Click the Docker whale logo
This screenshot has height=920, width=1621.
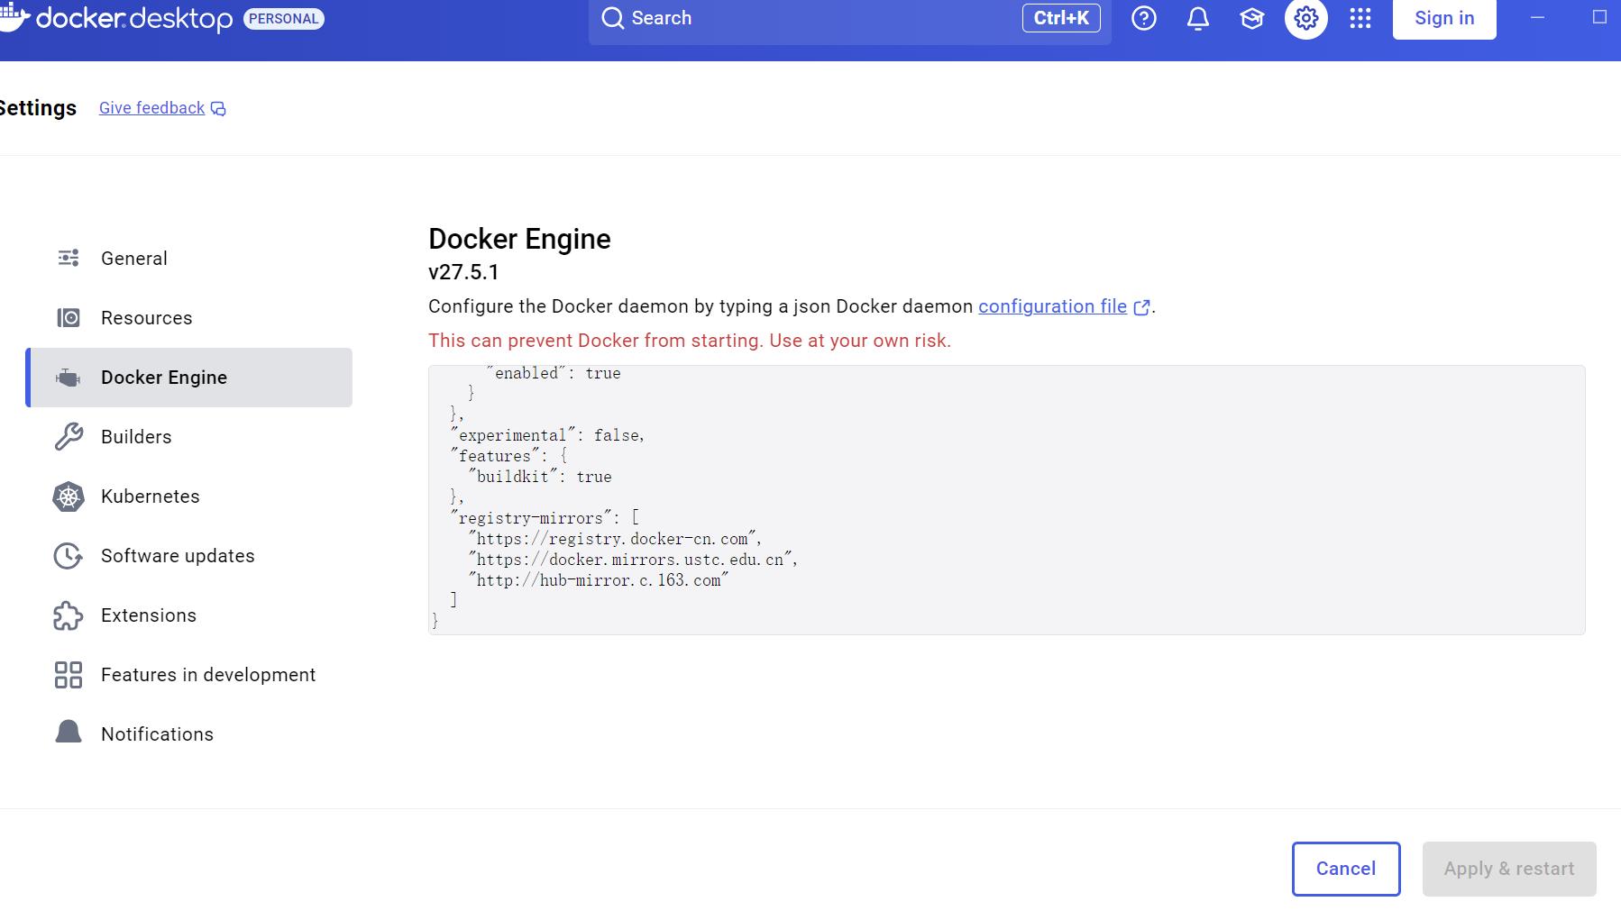(14, 18)
